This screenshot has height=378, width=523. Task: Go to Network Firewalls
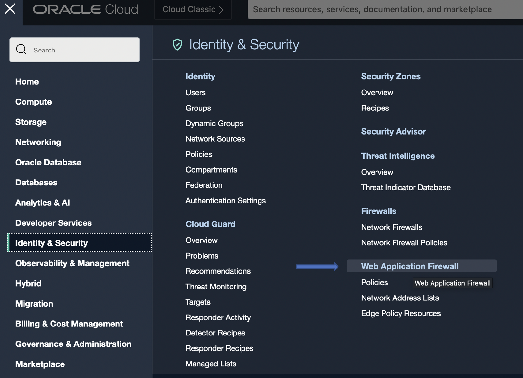click(x=391, y=227)
